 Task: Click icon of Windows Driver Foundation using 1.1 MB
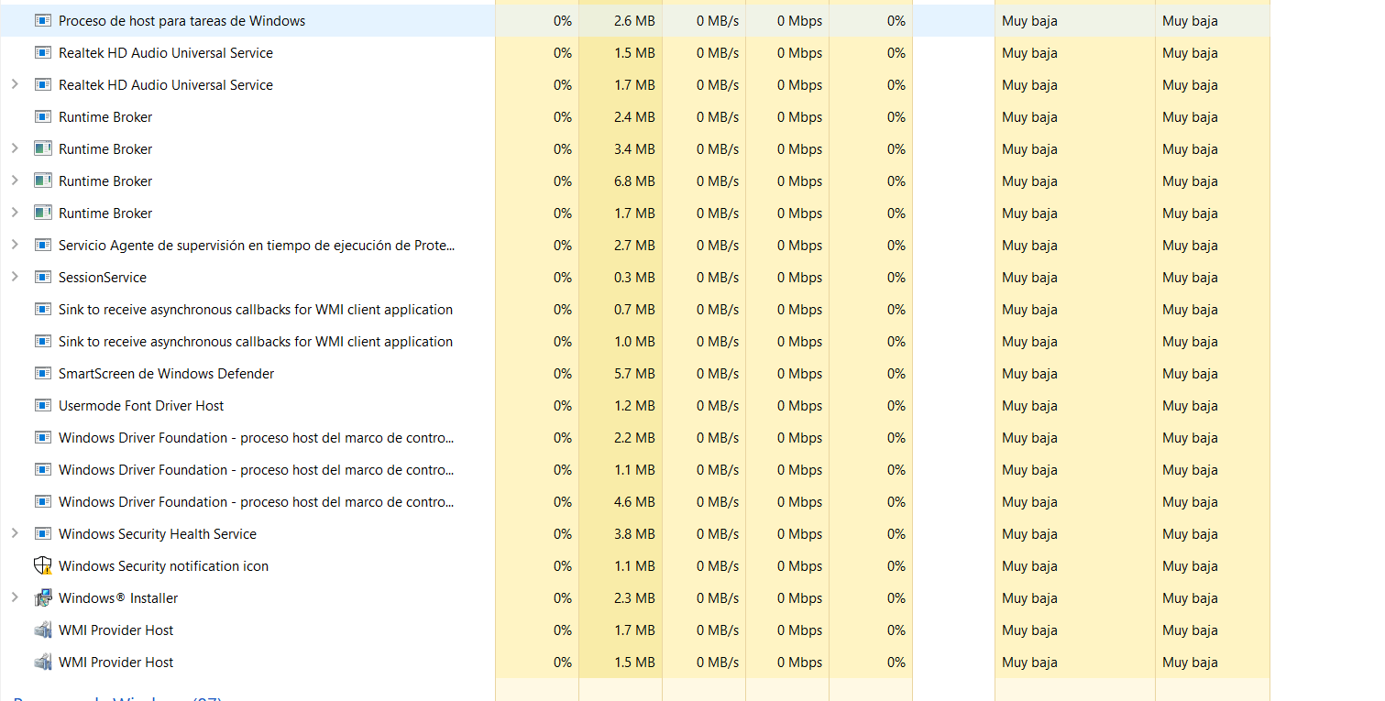coord(42,469)
